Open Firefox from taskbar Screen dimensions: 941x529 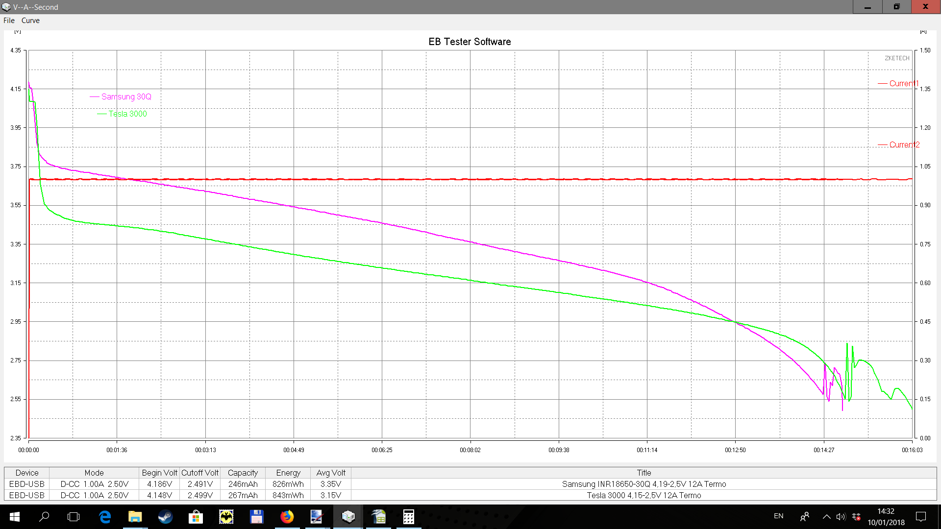point(287,517)
